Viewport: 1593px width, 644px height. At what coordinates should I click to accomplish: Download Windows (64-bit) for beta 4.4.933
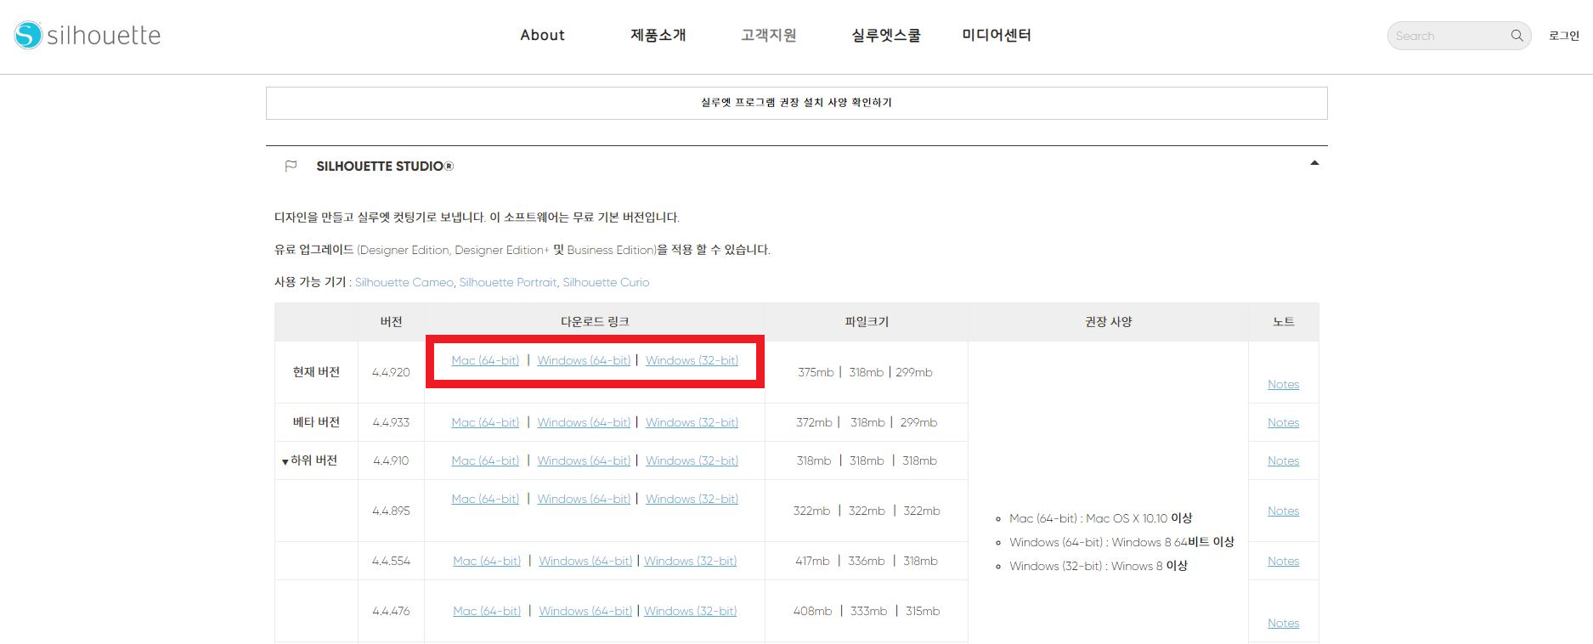click(584, 422)
